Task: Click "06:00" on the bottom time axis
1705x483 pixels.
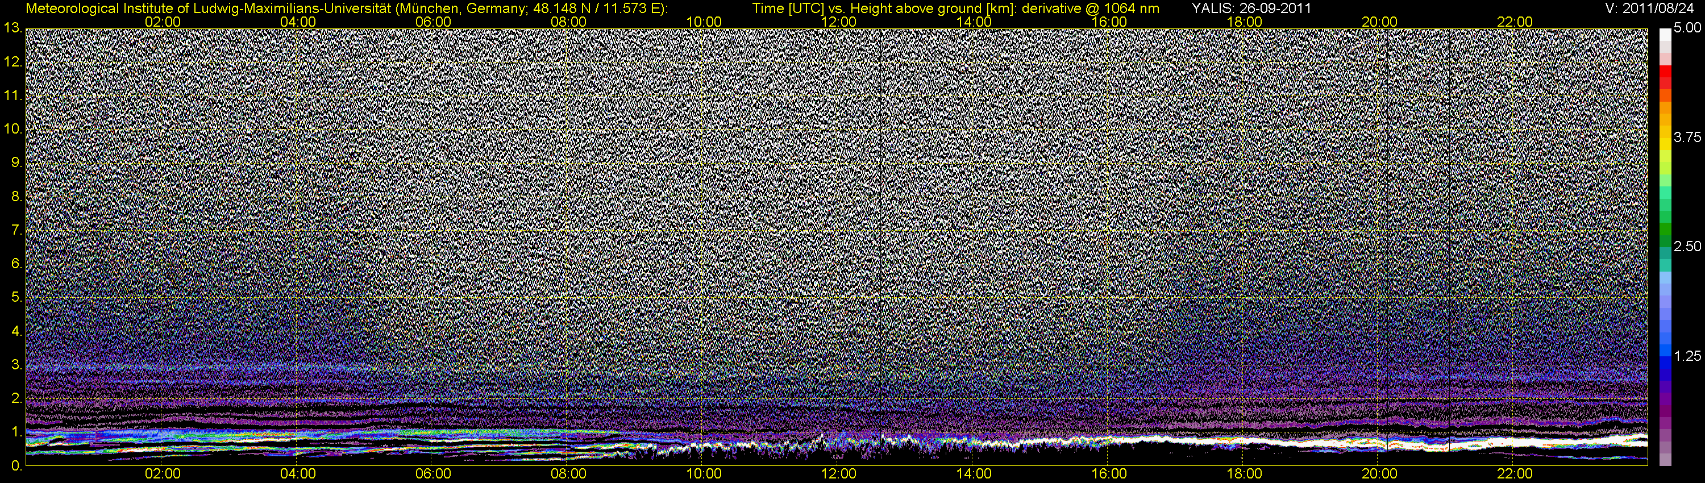Action: point(433,474)
